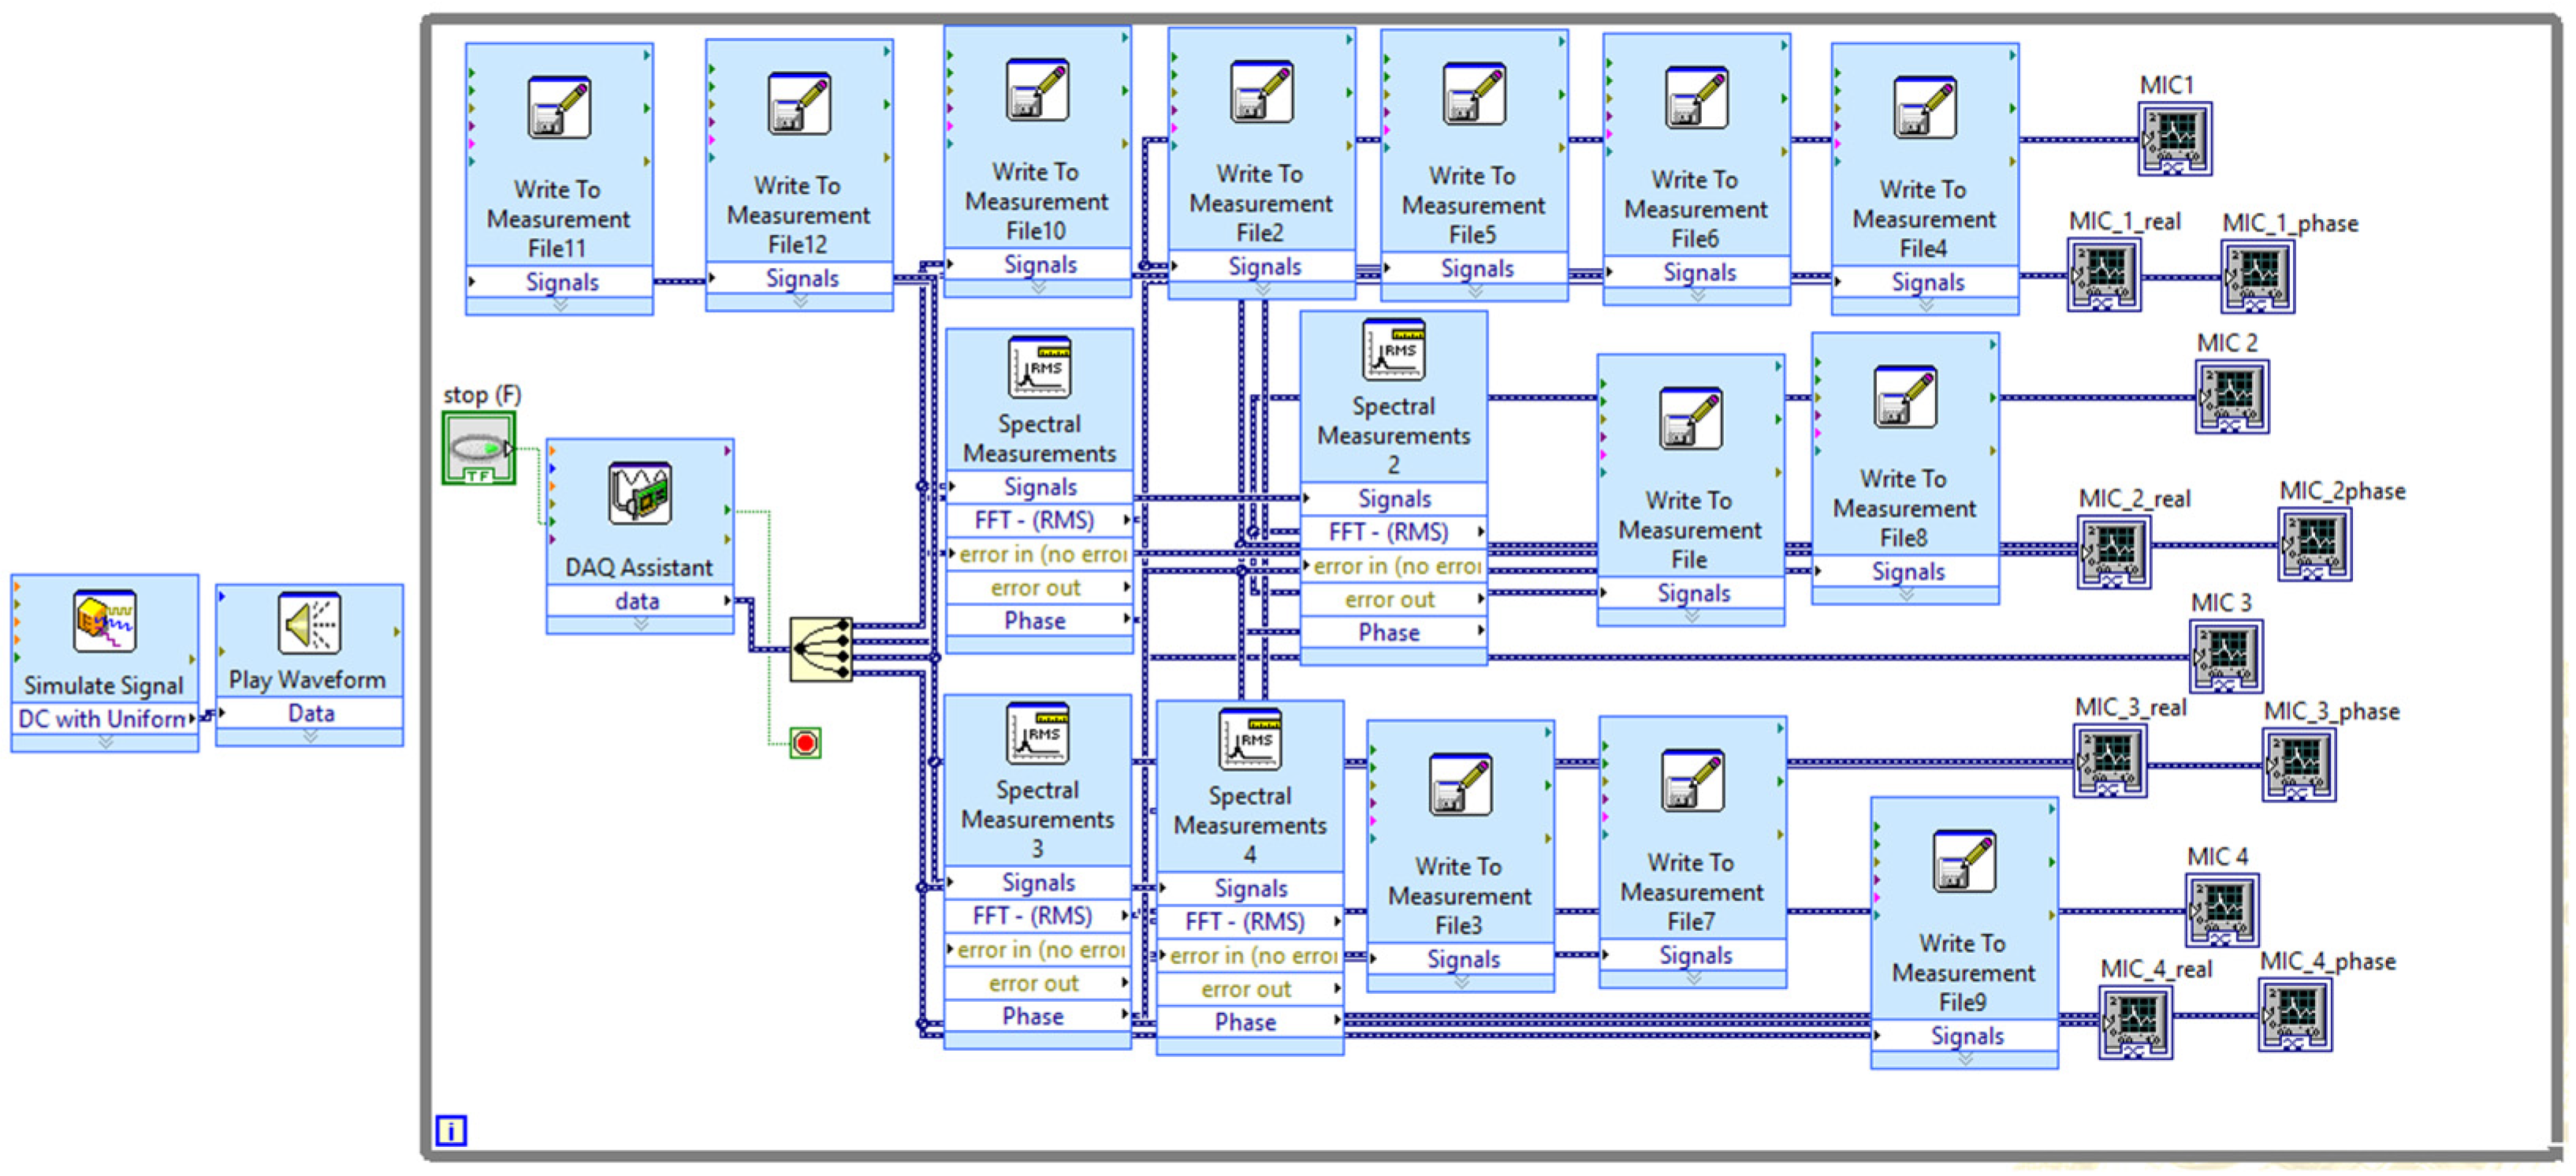Click the MIC 3 graph indicator terminal
The image size is (2576, 1176).
pos(2225,657)
